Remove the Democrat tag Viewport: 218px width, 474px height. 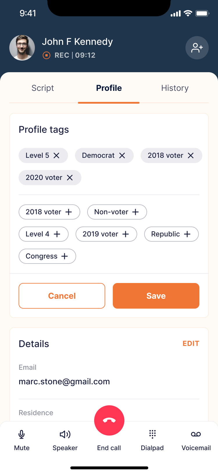(x=122, y=155)
